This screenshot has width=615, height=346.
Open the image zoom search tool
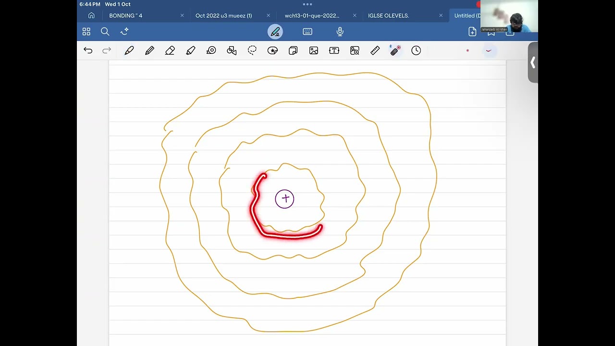[355, 50]
